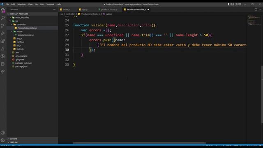Click 'src' in the breadcrumb

click(62, 14)
